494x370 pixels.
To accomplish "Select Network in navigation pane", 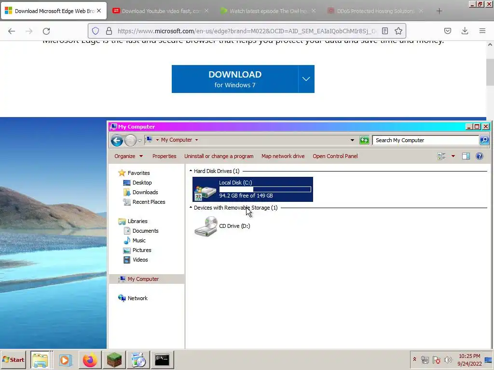I will click(x=137, y=298).
